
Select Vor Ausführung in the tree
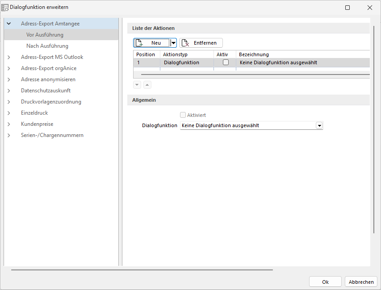click(45, 35)
